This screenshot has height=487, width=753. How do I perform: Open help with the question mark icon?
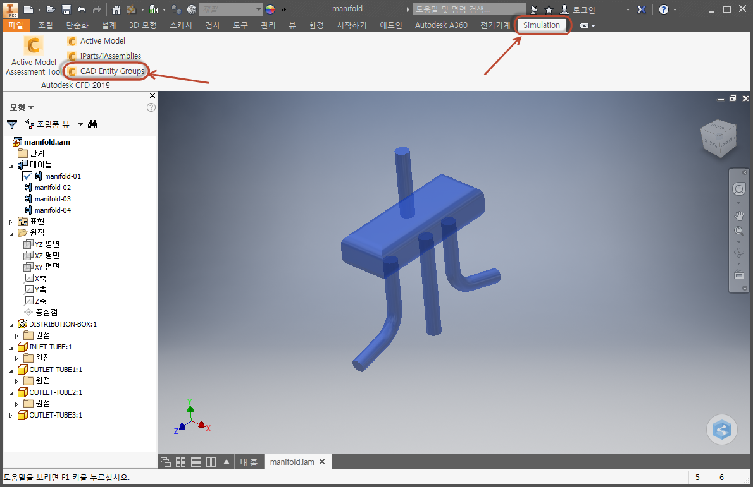pyautogui.click(x=664, y=9)
